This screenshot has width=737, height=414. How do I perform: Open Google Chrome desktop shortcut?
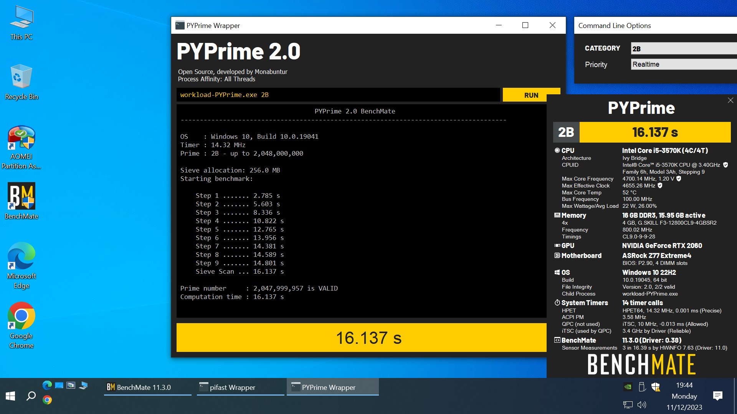coord(21,325)
